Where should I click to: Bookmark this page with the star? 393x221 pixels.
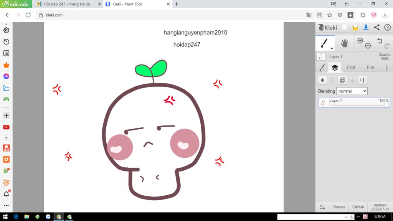pyautogui.click(x=330, y=15)
